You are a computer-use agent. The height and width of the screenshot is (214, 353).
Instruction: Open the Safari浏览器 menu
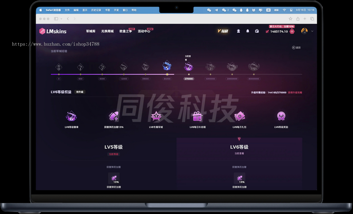click(53, 10)
